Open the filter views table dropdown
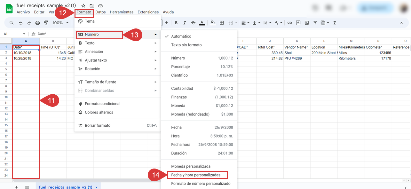The height and width of the screenshot is (189, 411). tap(325, 23)
